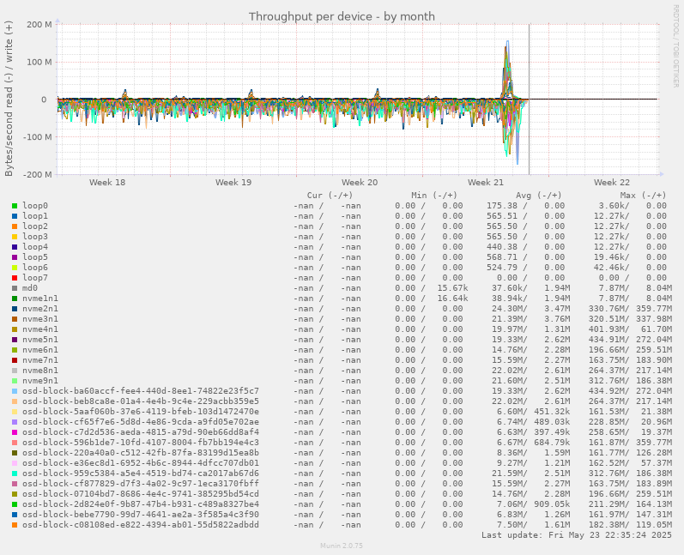Click the swatch beside osd-block-c7d2d536
The image size is (684, 555).
pos(15,432)
